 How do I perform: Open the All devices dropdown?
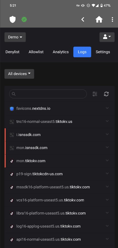(19, 74)
